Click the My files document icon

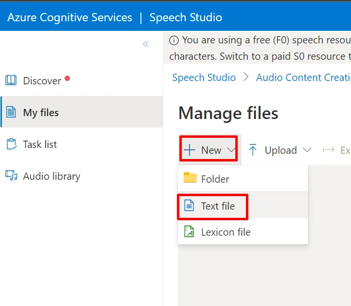(11, 112)
